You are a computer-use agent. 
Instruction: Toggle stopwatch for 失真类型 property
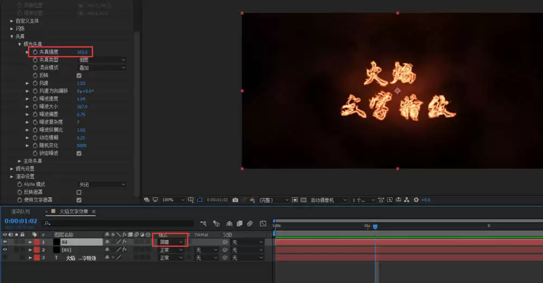[35, 60]
